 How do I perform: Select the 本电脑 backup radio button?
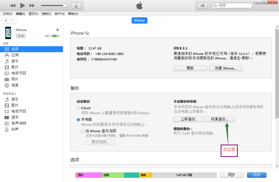(78, 119)
